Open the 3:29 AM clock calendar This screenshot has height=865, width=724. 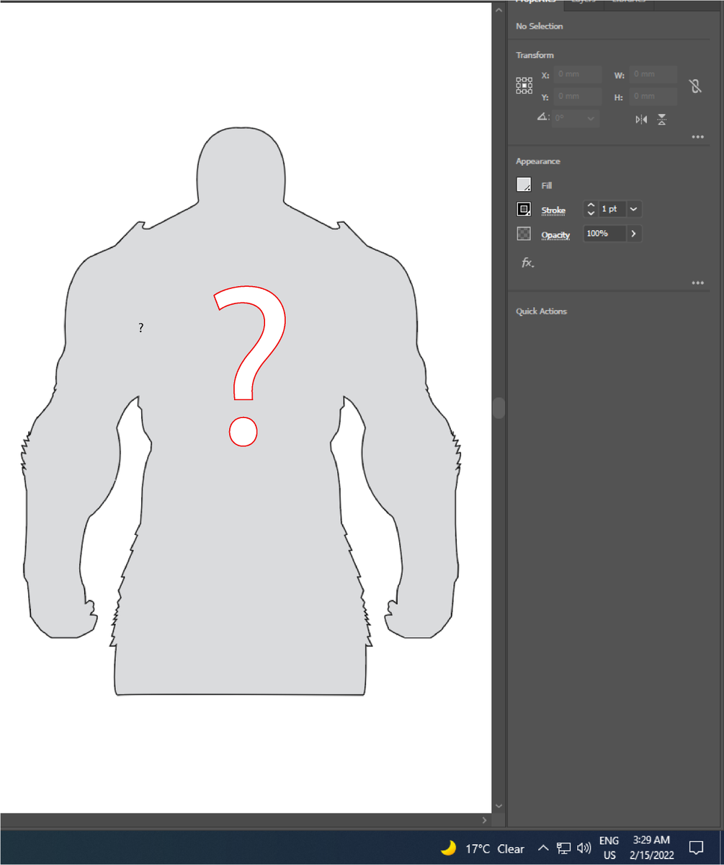click(x=652, y=848)
